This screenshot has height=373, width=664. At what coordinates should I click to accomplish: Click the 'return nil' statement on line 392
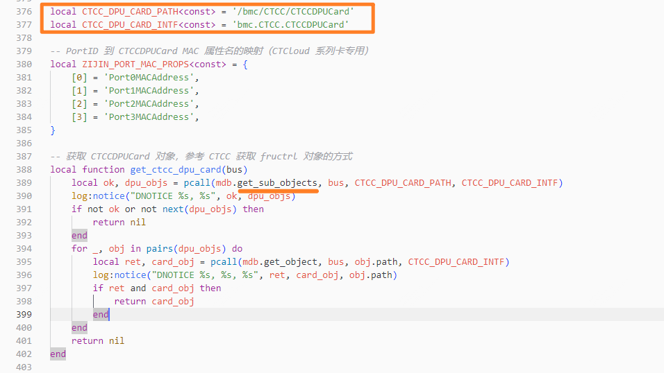coord(119,223)
